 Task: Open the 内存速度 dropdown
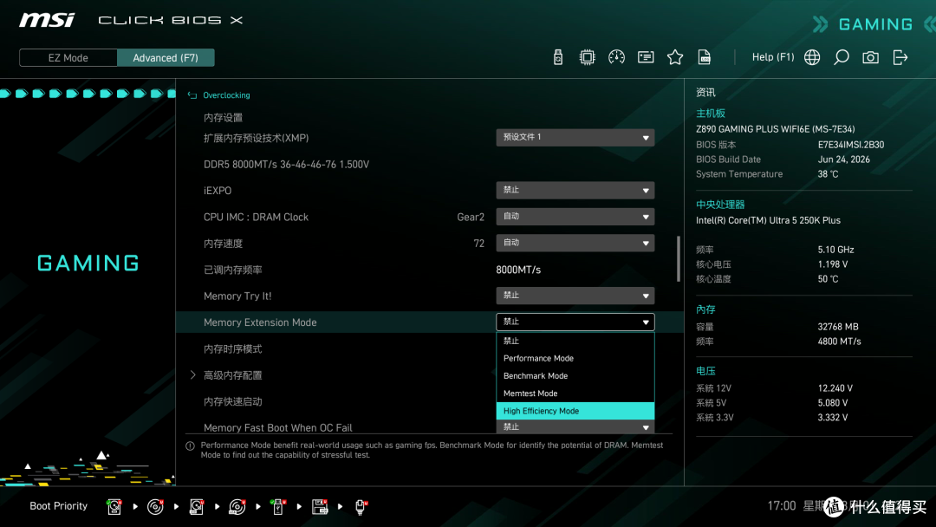click(575, 243)
